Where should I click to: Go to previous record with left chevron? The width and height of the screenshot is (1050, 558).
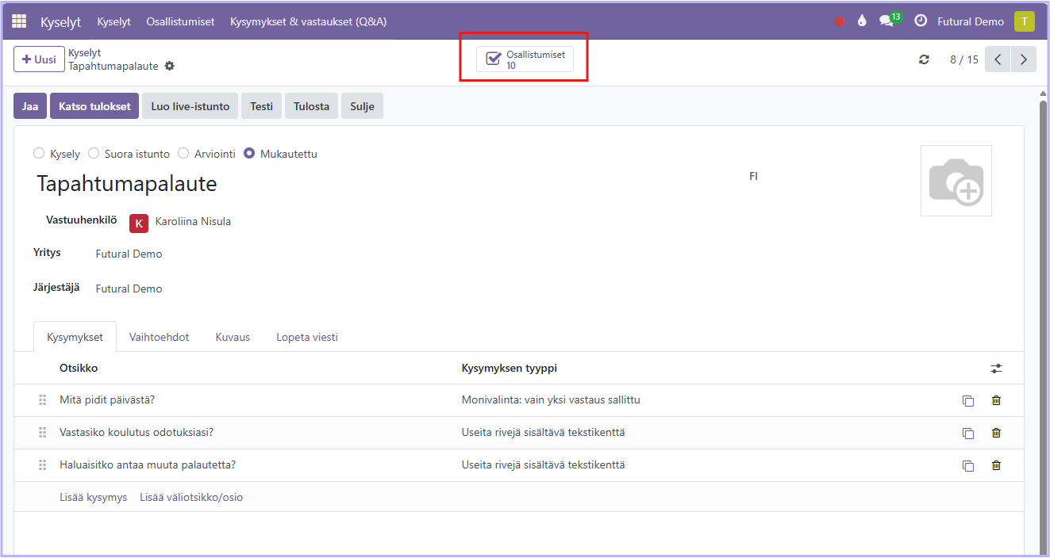998,59
